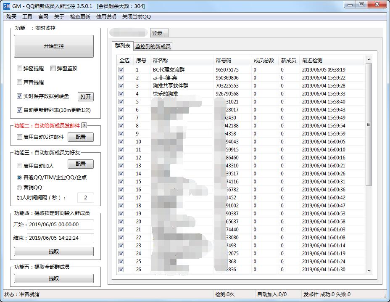Enable 声音提醒 checkbox
Image resolution: width=390 pixels, height=302 pixels.
(19, 82)
